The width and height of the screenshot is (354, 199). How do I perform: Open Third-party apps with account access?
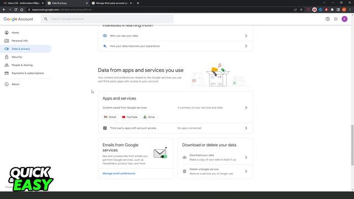coord(175,128)
